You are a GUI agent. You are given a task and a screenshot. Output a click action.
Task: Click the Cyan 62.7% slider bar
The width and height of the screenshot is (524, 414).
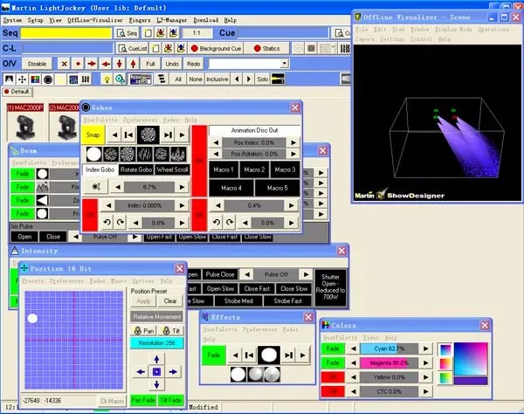pyautogui.click(x=389, y=348)
